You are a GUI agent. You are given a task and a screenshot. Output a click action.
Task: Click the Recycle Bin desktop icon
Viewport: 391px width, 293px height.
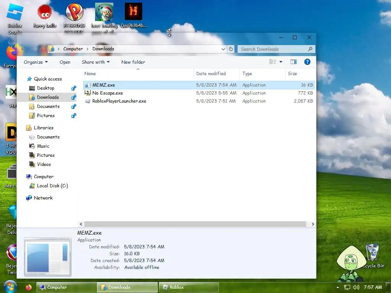point(373,256)
